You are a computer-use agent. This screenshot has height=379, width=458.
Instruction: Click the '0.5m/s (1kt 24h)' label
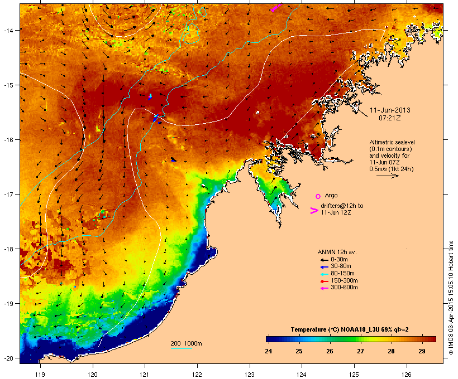(x=392, y=169)
